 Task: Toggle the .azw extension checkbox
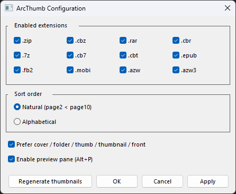(123, 70)
